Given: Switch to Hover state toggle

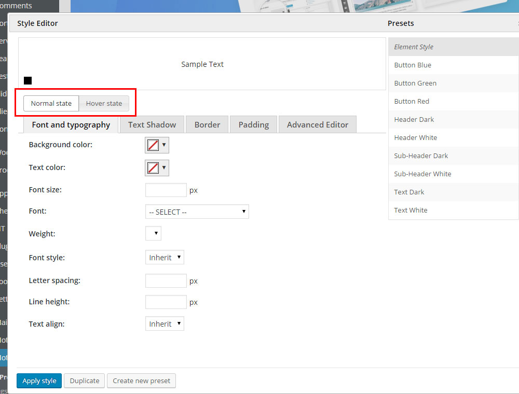Looking at the screenshot, I should tap(104, 104).
